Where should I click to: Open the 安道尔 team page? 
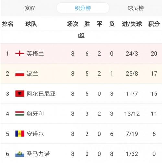click(35, 134)
